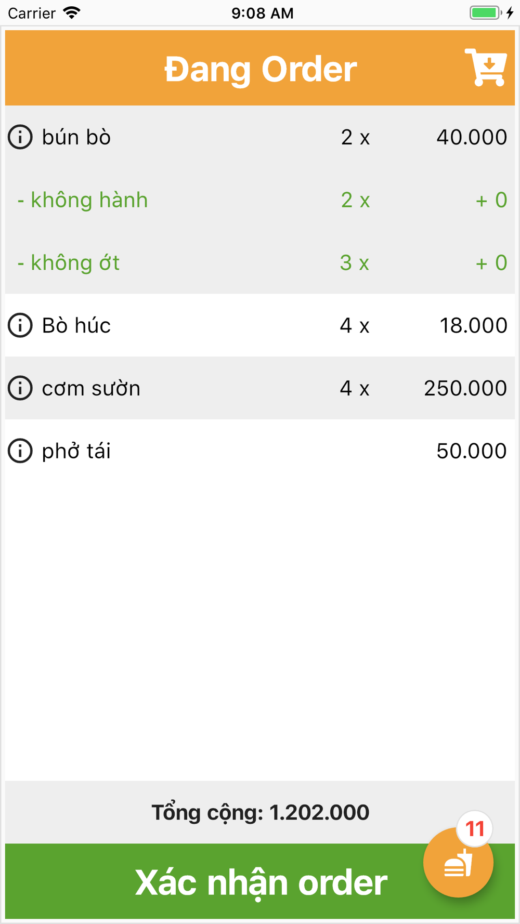This screenshot has height=924, width=520.
Task: View info for phở tái item
Action: point(20,451)
